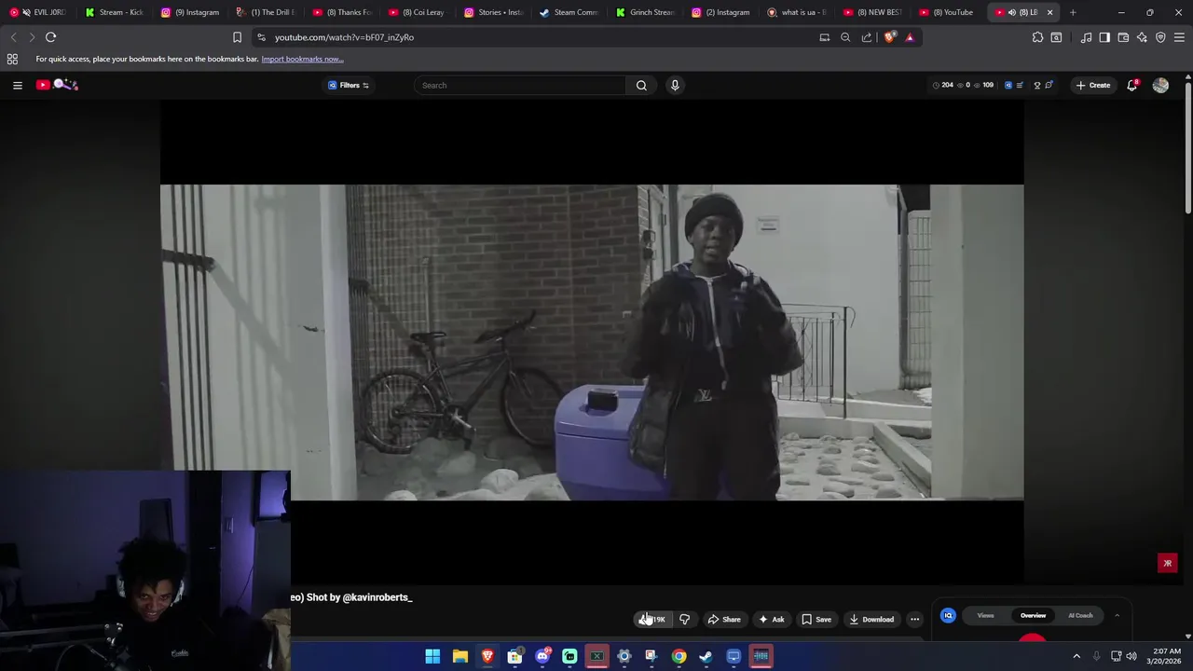1193x671 pixels.
Task: Open a new browser tab
Action: pos(1073,12)
